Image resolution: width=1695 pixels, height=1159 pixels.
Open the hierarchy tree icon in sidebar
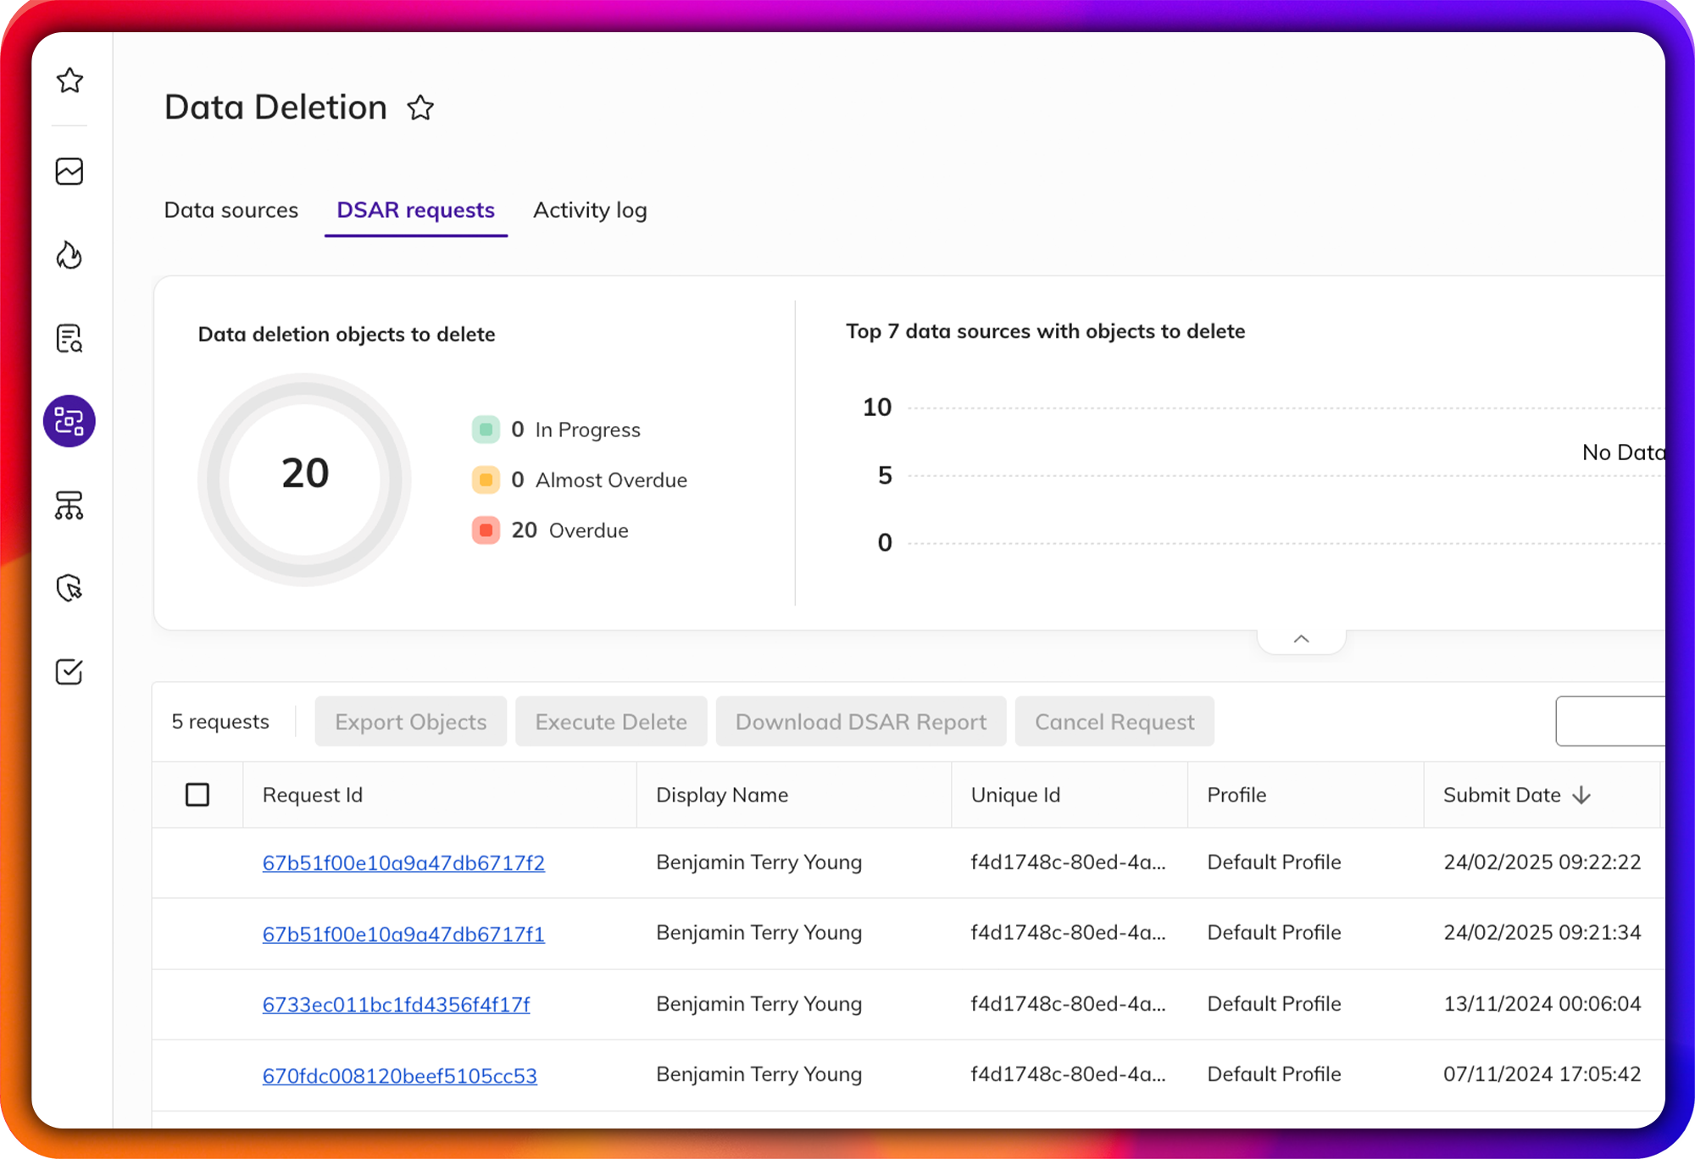(69, 506)
